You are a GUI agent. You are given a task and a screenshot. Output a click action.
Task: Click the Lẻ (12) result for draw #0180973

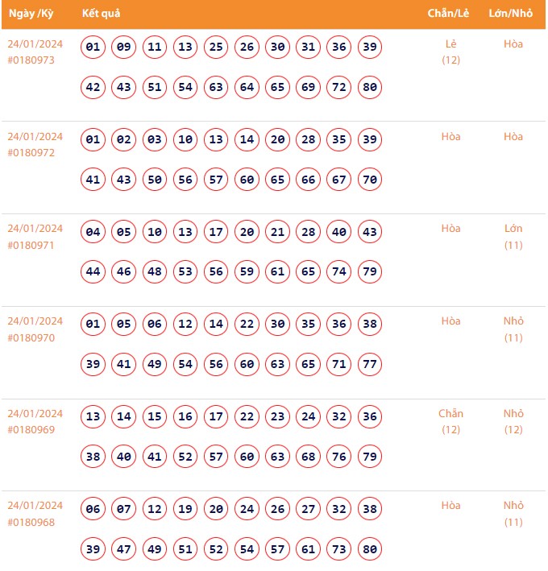pos(450,52)
